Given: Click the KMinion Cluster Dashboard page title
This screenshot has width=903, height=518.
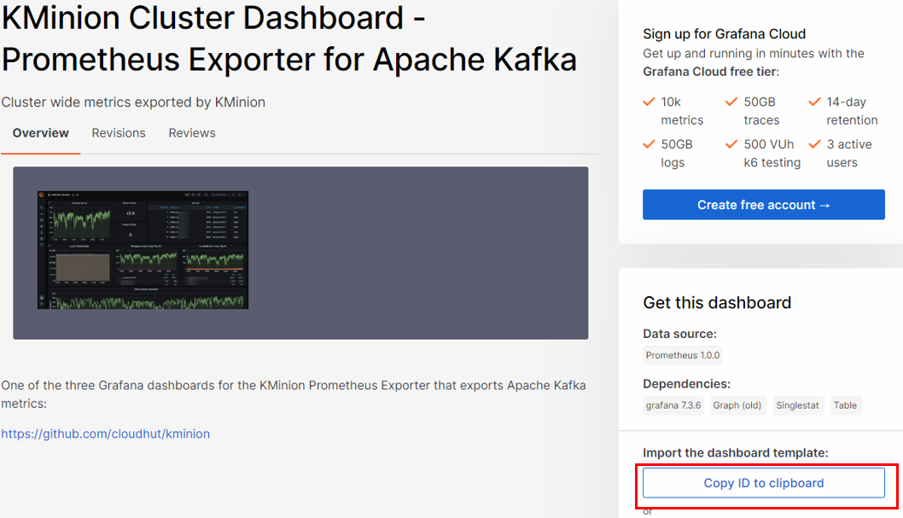Looking at the screenshot, I should coord(289,38).
